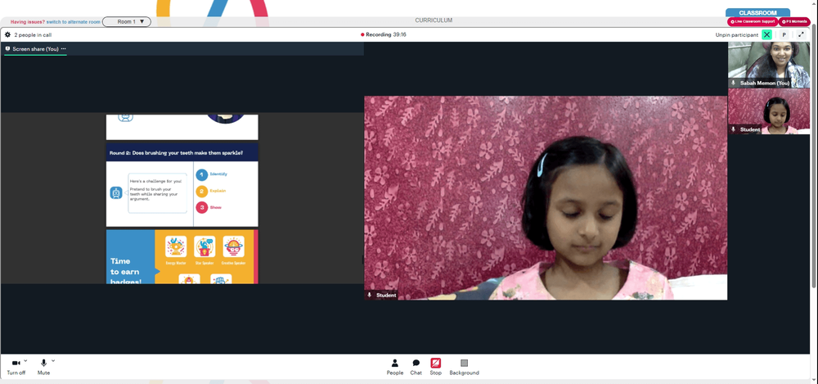Click 'Time to earn badges!' text
Viewport: 818px width, 384px height.
pos(126,272)
